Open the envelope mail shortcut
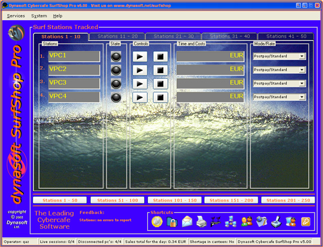The height and width of the screenshot is (247, 323). coord(187,222)
